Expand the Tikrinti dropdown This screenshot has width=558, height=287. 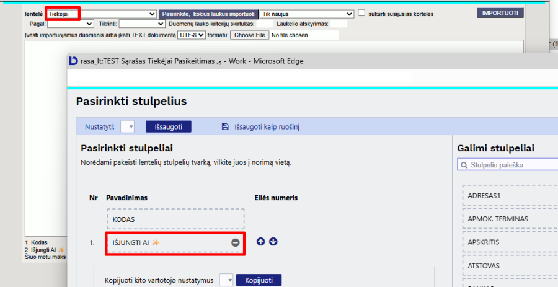pyautogui.click(x=142, y=24)
